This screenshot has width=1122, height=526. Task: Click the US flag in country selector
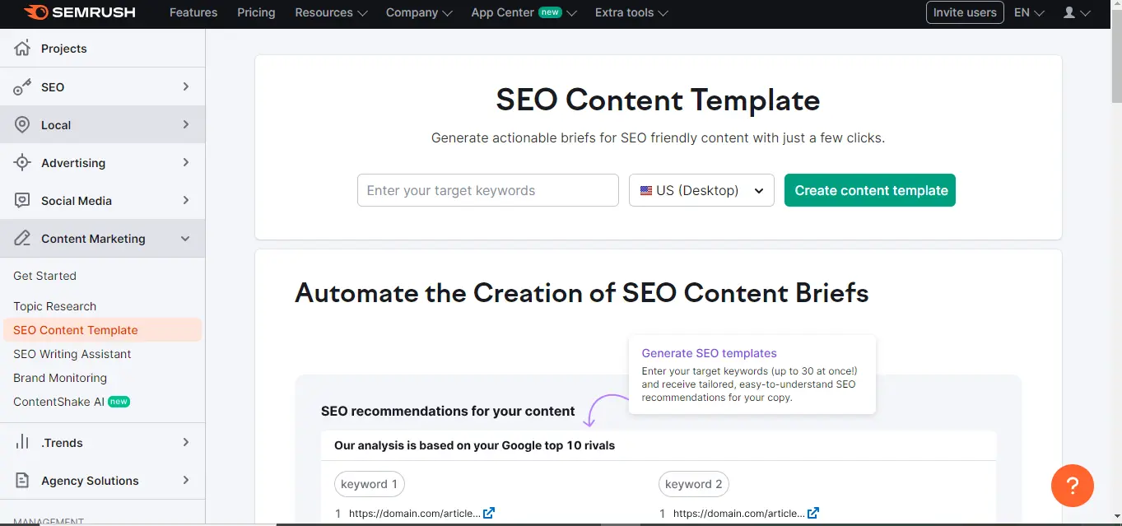(645, 190)
